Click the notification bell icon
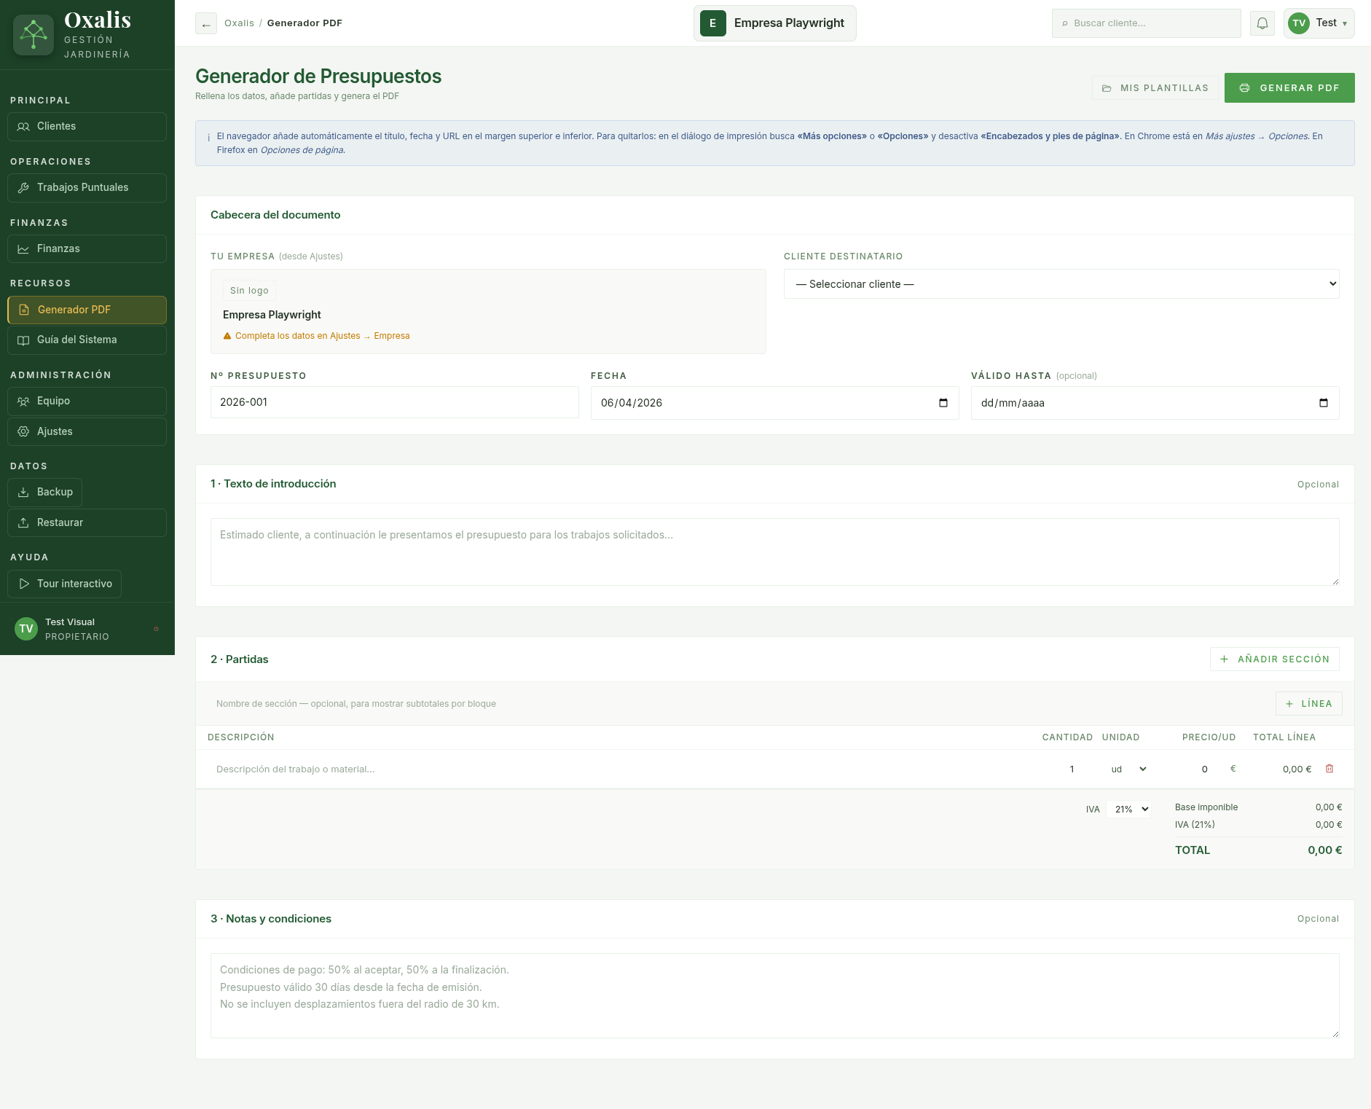This screenshot has height=1109, width=1371. click(1262, 23)
